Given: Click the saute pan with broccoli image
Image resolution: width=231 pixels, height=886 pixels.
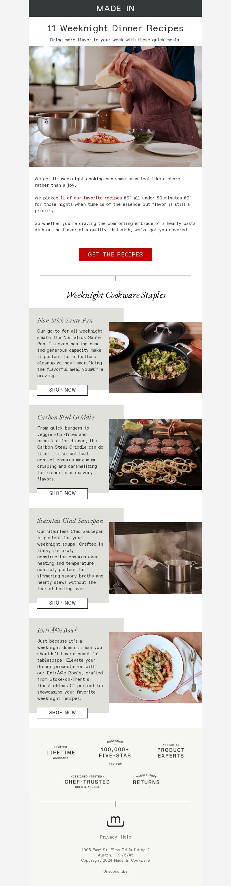Looking at the screenshot, I should 155,357.
